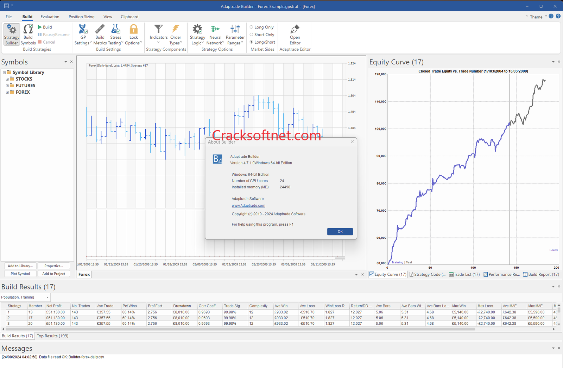Viewport: 563px width, 368px height.
Task: Switch to the Evaluation ribbon tab
Action: pyautogui.click(x=50, y=17)
